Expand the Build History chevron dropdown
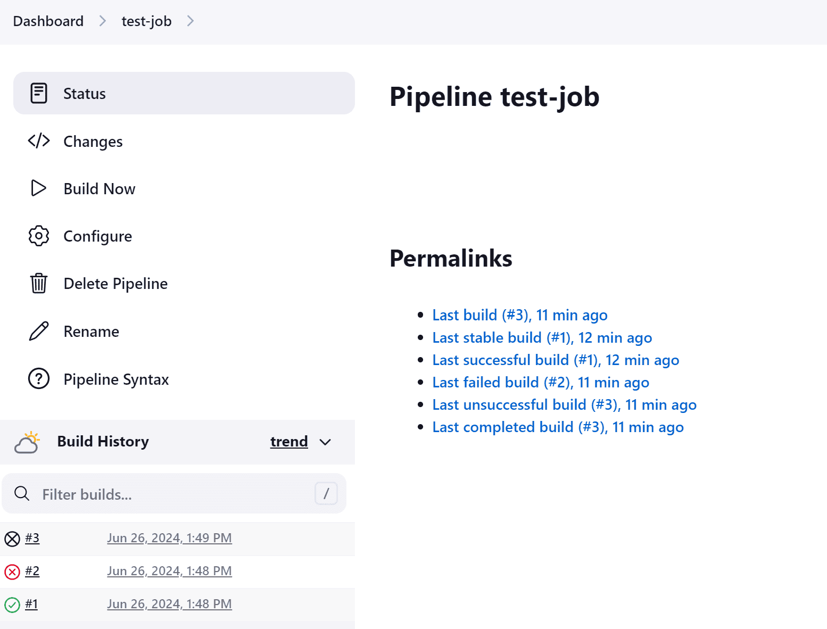827x629 pixels. point(325,442)
